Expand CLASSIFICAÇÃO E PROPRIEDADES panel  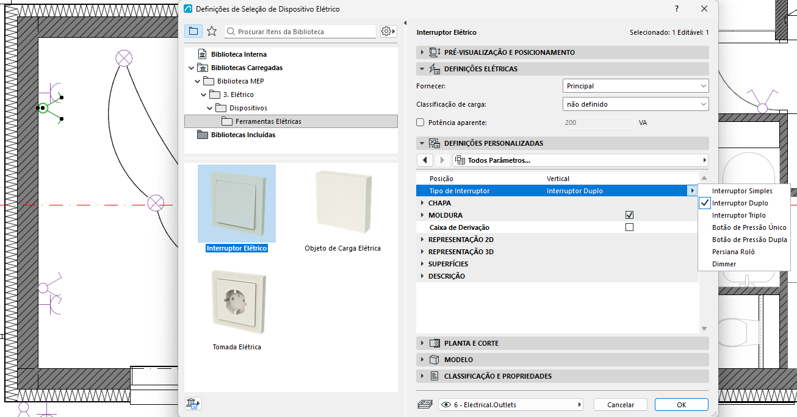click(562, 376)
